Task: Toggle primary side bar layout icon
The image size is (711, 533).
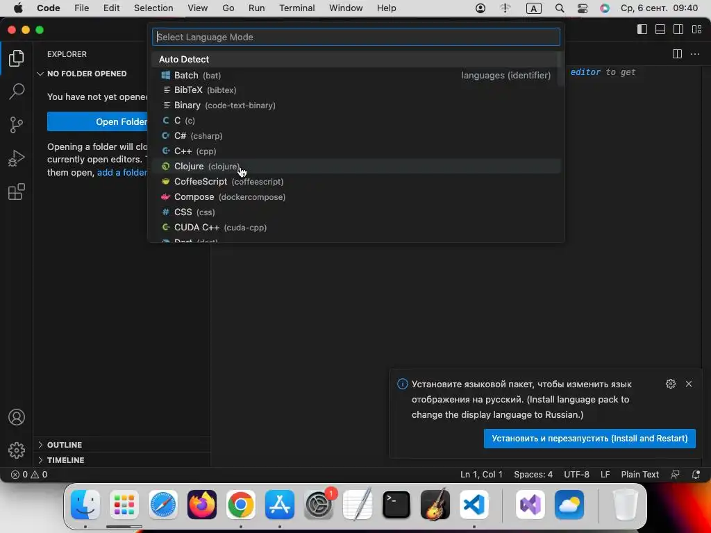Action: (642, 29)
